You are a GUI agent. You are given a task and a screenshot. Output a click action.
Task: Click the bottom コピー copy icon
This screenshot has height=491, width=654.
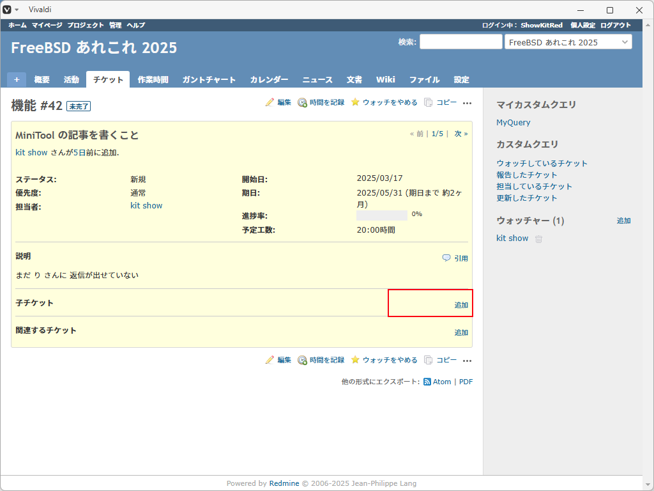(x=428, y=360)
